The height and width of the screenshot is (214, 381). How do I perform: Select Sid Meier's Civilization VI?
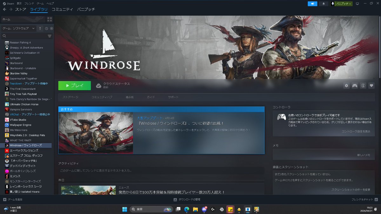[25, 53]
